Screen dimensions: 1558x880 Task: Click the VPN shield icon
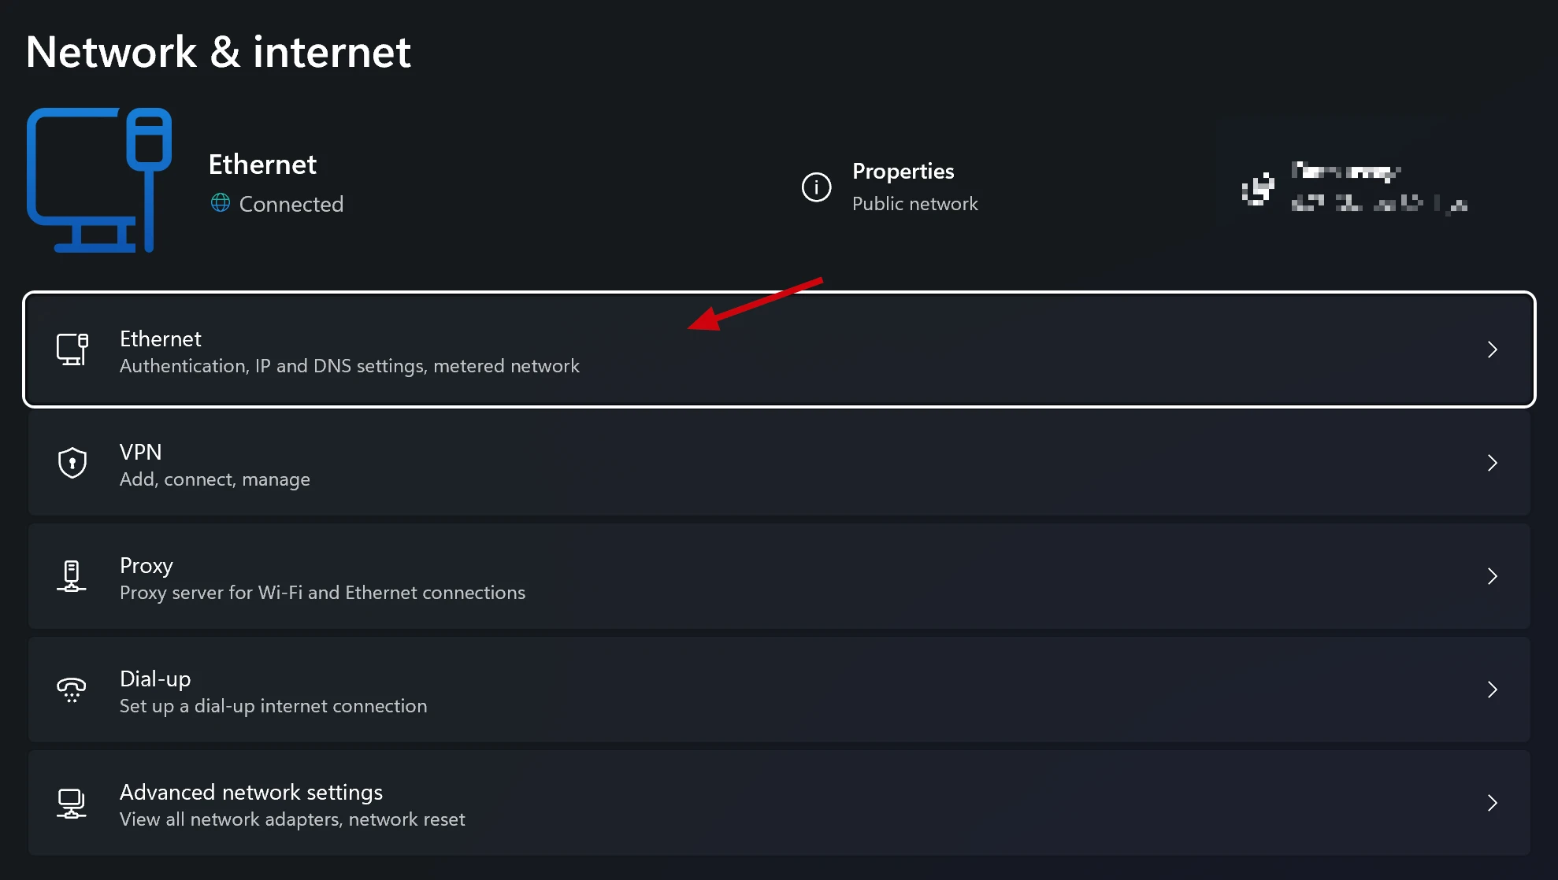pyautogui.click(x=72, y=463)
